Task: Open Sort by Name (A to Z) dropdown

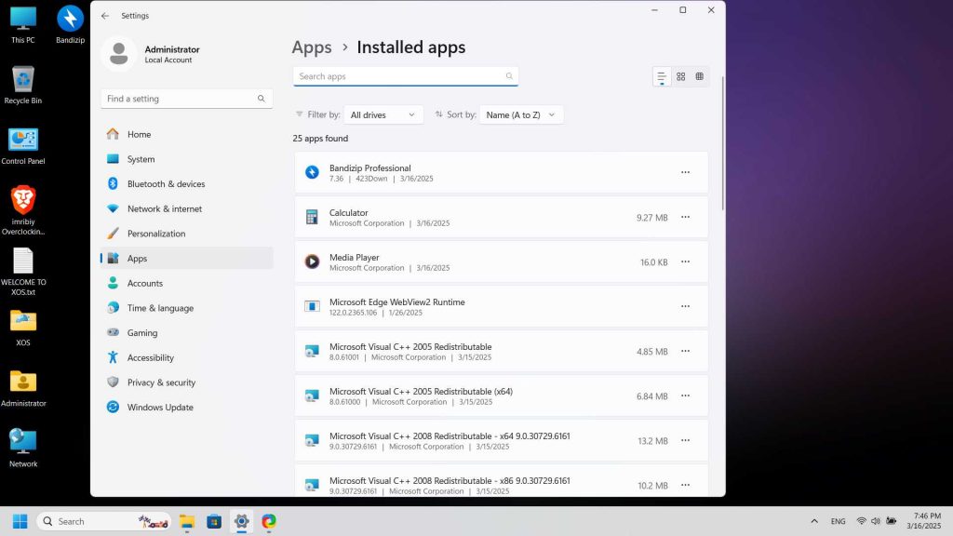Action: pyautogui.click(x=521, y=114)
